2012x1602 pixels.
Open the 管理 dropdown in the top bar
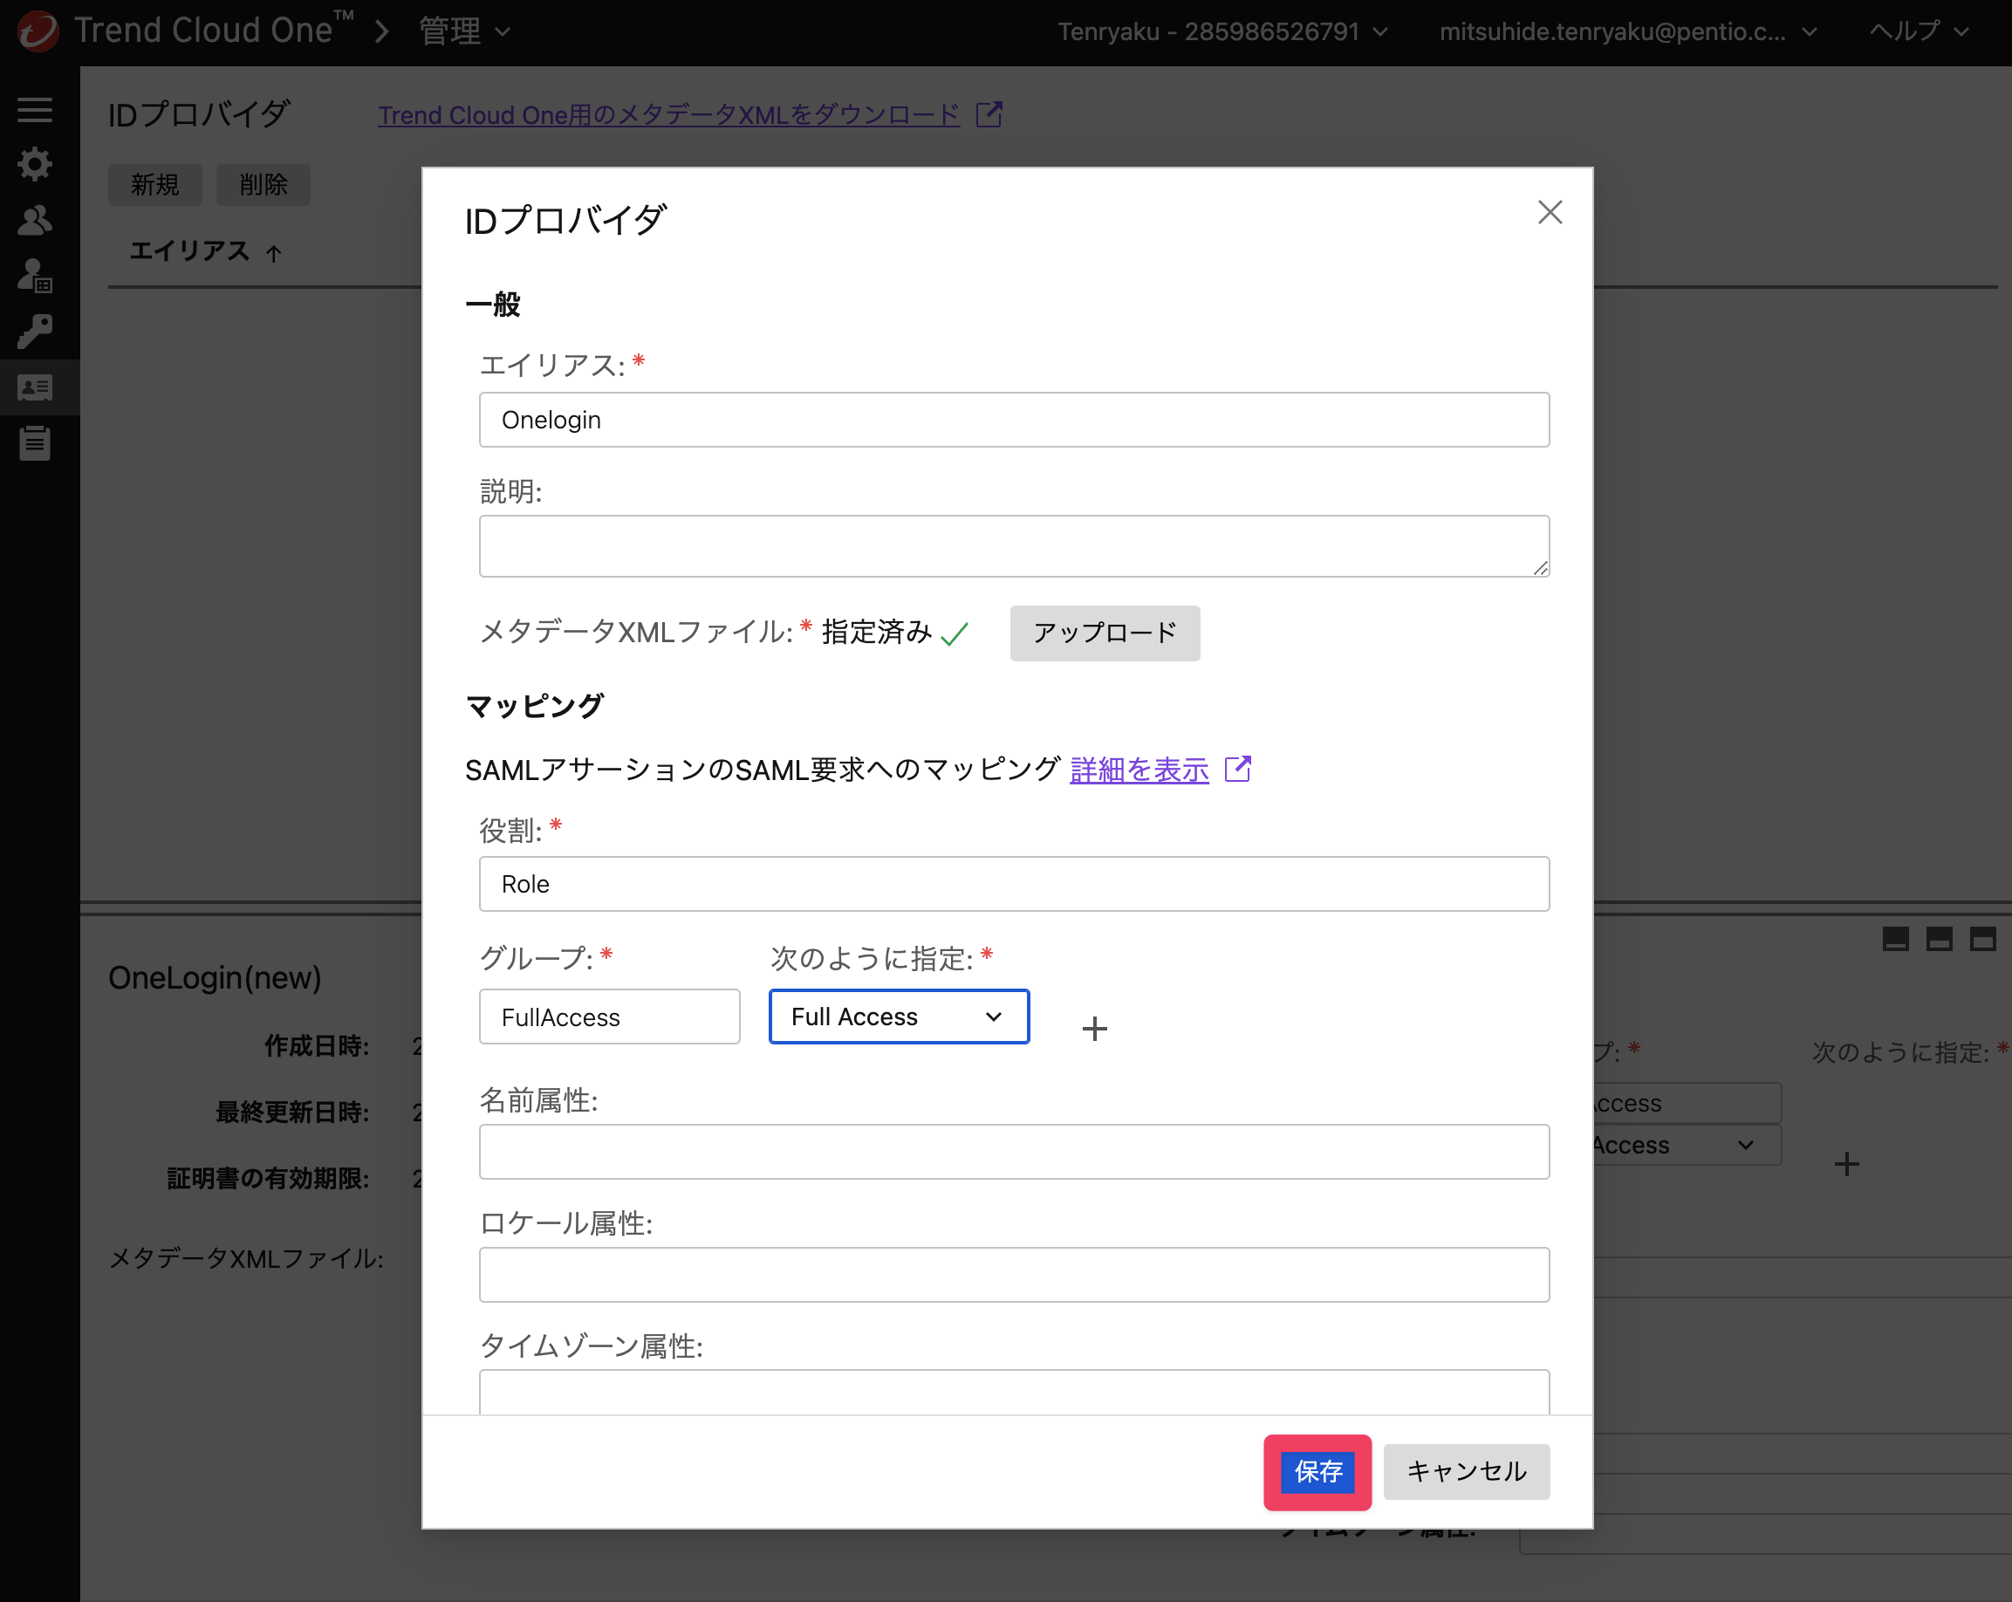(x=465, y=31)
